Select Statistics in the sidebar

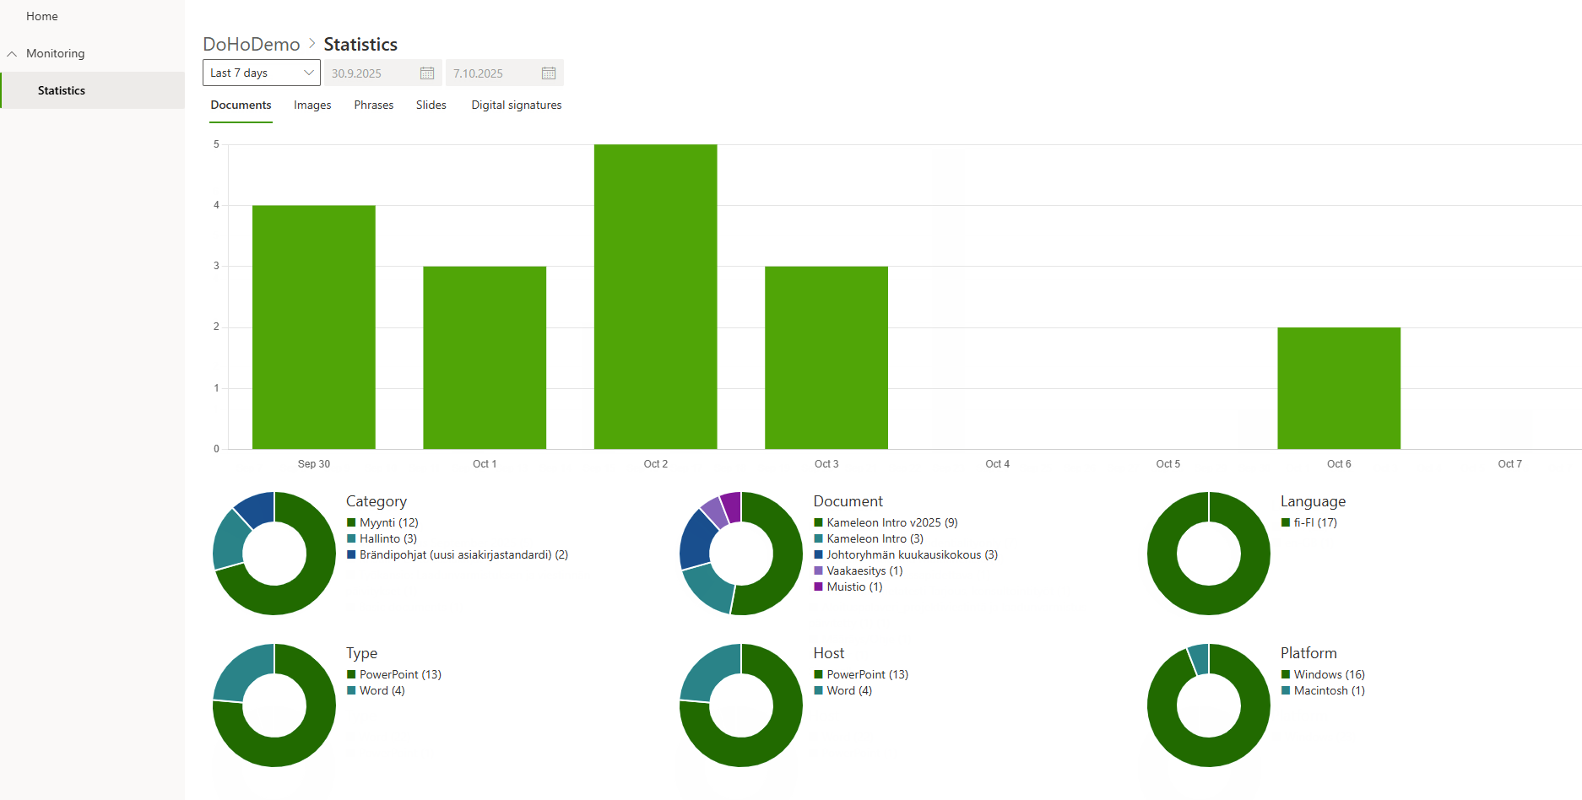pyautogui.click(x=62, y=91)
